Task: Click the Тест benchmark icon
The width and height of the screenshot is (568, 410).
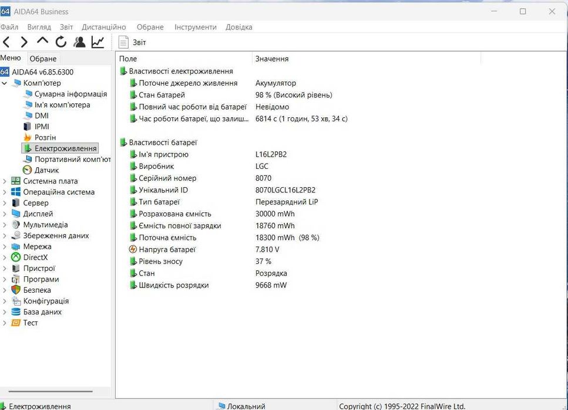Action: coord(16,323)
